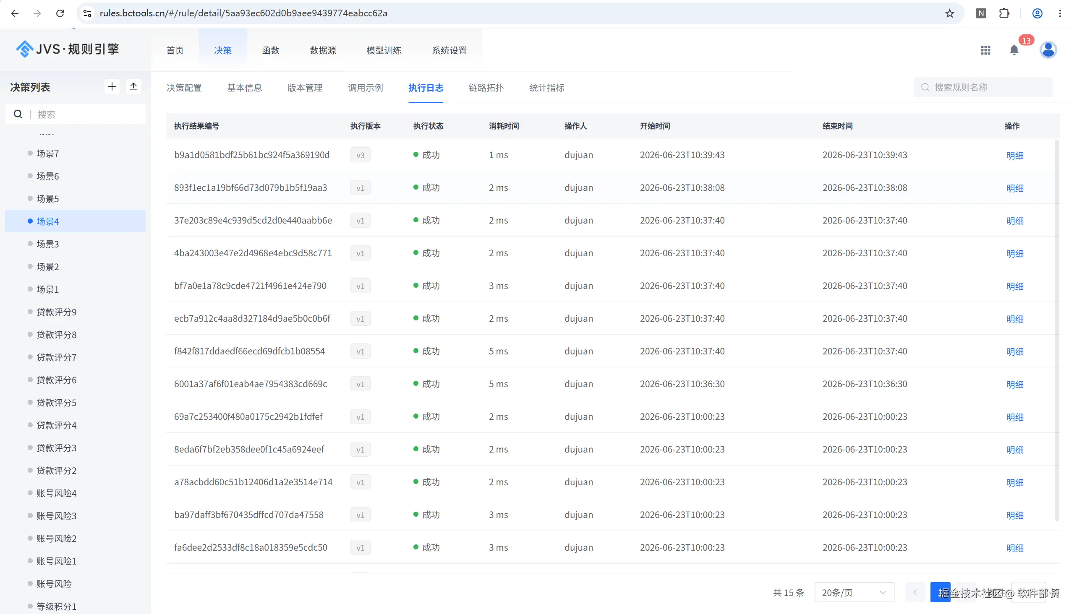The height and width of the screenshot is (614, 1074).
Task: Switch to 链路拓扑 tab
Action: 486,88
